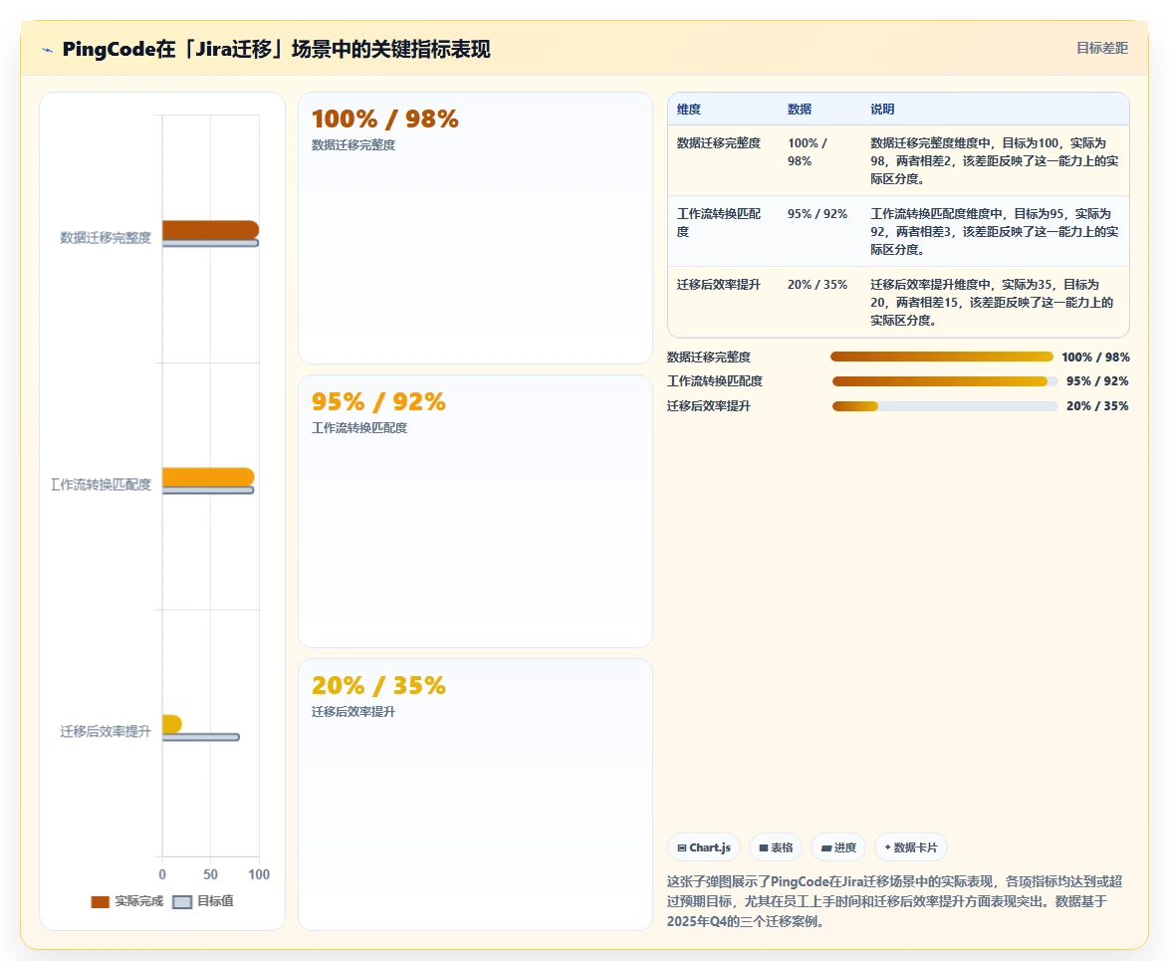Click the 数据迁移完整度 progress bar

pos(942,358)
